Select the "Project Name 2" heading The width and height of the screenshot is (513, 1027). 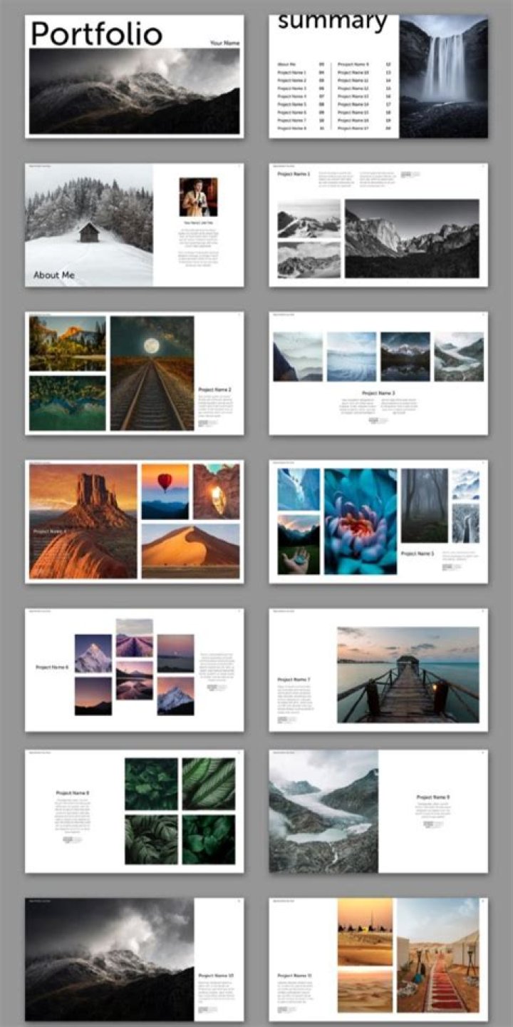click(214, 390)
